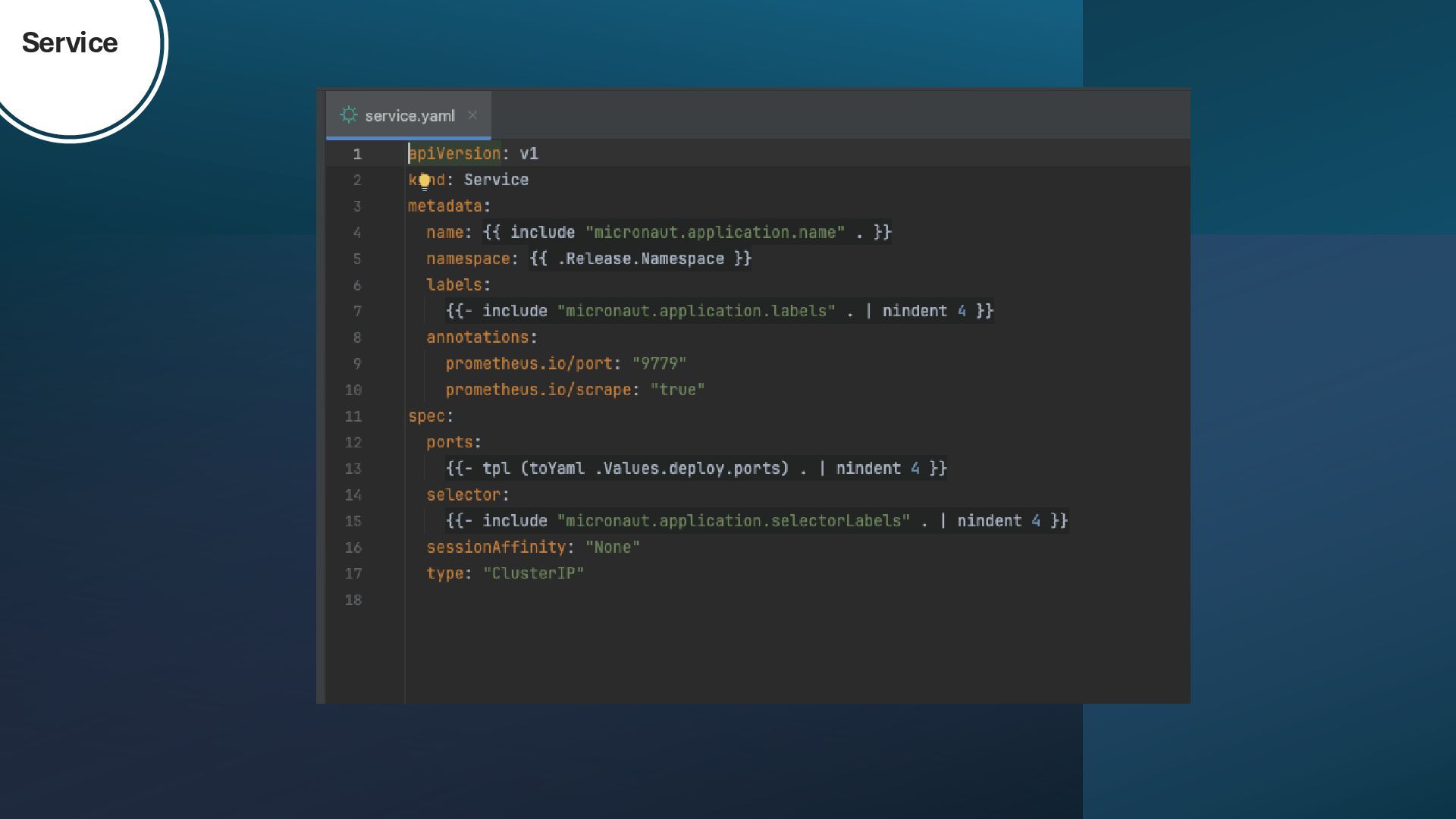Click the .Release.Namespace template expression
This screenshot has width=1456, height=819.
640,259
